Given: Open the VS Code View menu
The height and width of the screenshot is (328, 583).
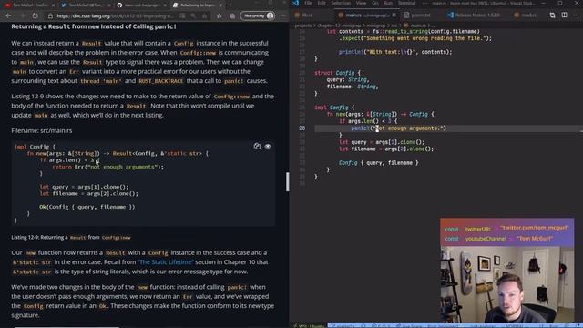Looking at the screenshot, I should click(x=361, y=3).
